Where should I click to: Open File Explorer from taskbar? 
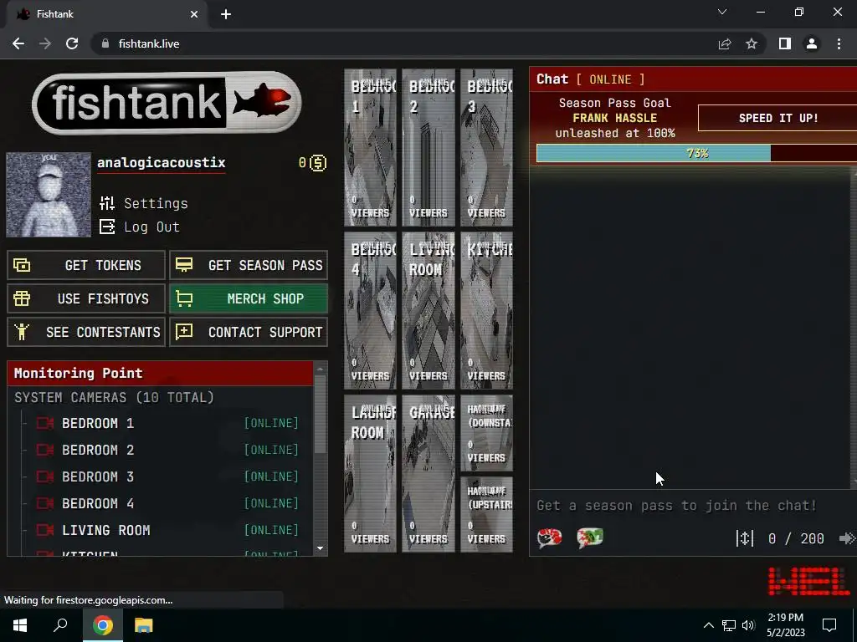[x=143, y=625]
